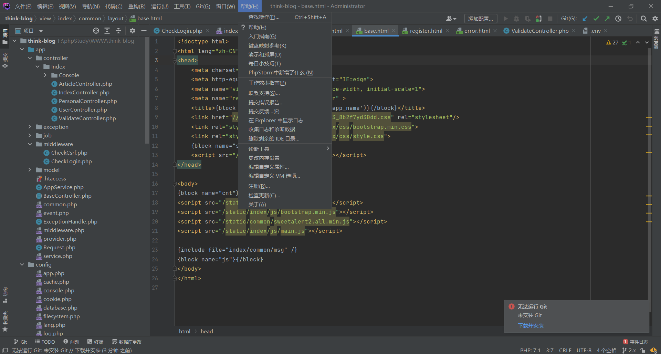Expand the exception folder
Screen dimensions: 661x354
click(x=30, y=127)
